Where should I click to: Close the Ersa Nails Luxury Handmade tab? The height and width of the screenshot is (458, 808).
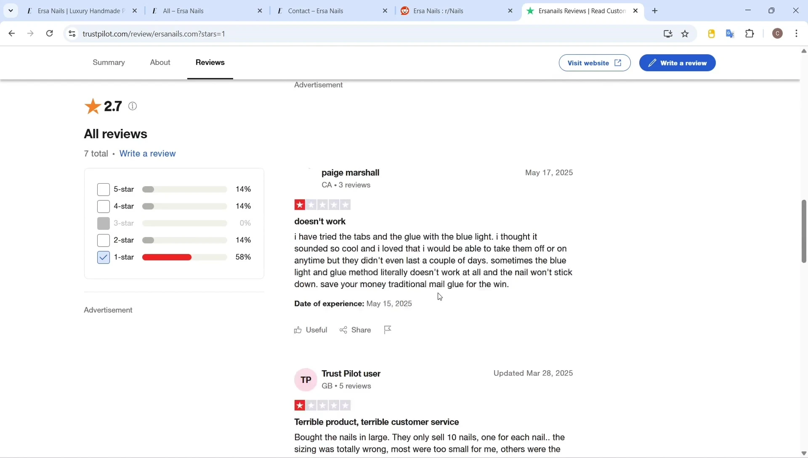pos(135,11)
